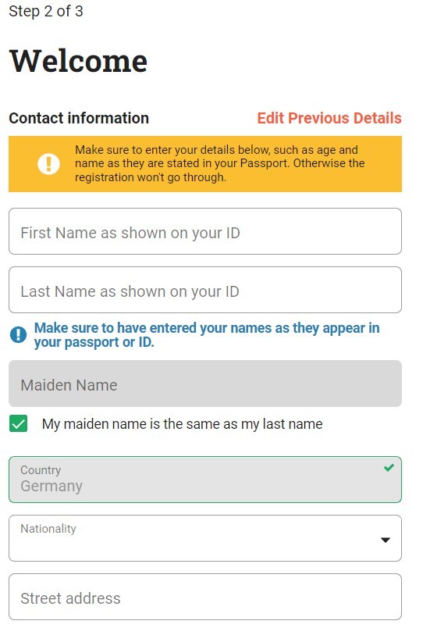Click the green checkmark in Country field

(389, 467)
